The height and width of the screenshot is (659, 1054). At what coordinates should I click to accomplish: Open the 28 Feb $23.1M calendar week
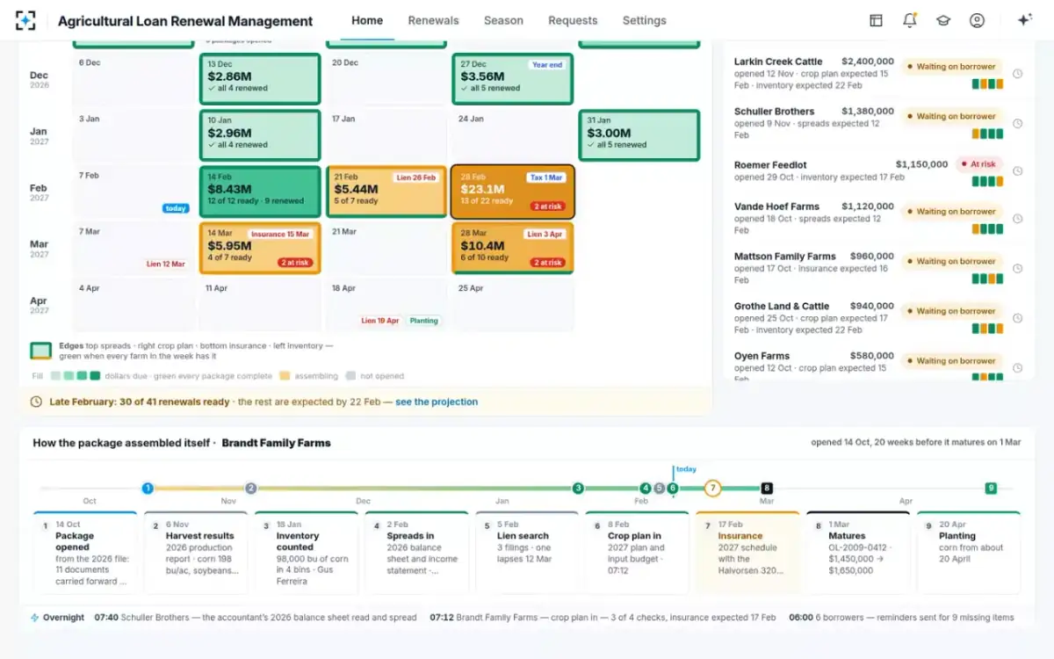click(x=512, y=192)
